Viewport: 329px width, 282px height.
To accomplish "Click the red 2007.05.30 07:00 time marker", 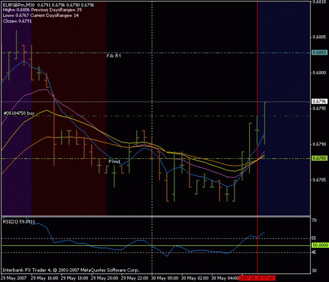I will tap(257, 278).
